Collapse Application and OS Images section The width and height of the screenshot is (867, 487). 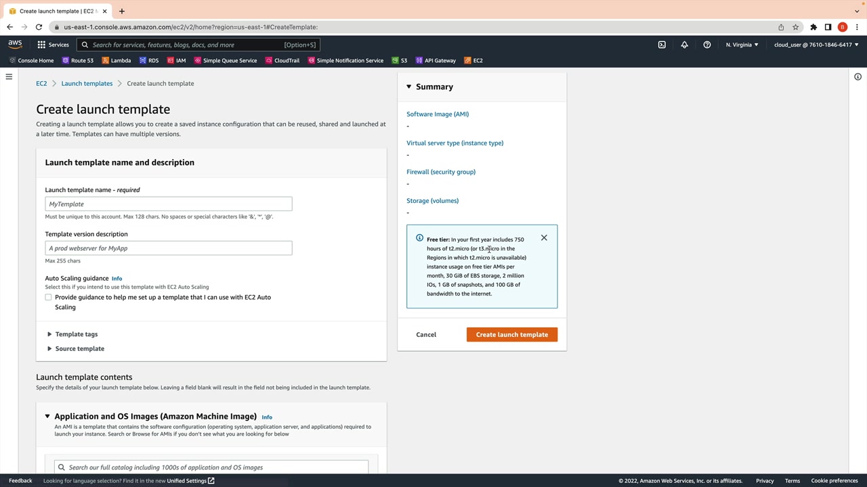point(47,417)
